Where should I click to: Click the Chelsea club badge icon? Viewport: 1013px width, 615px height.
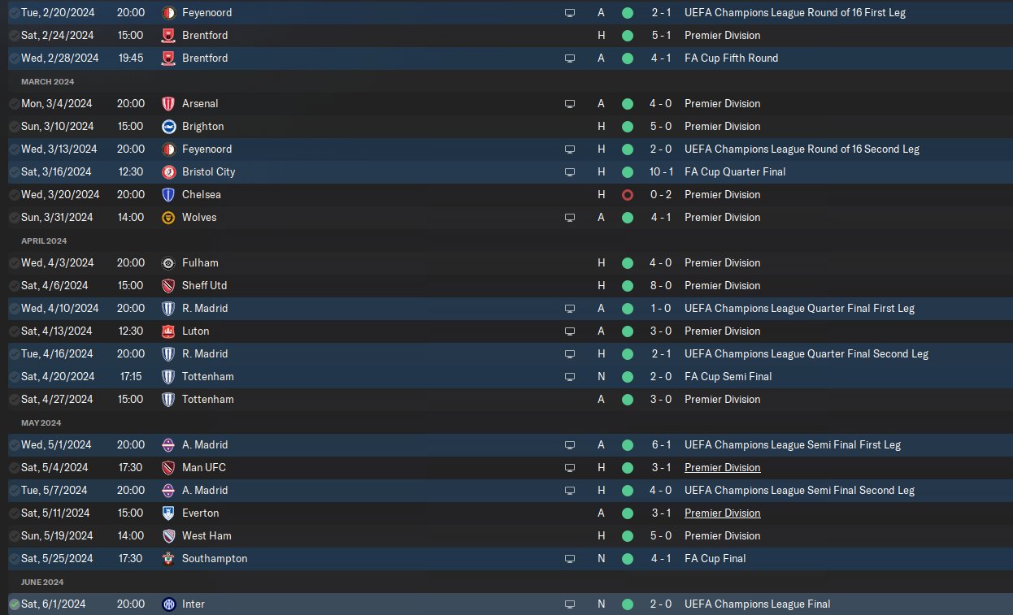click(168, 195)
